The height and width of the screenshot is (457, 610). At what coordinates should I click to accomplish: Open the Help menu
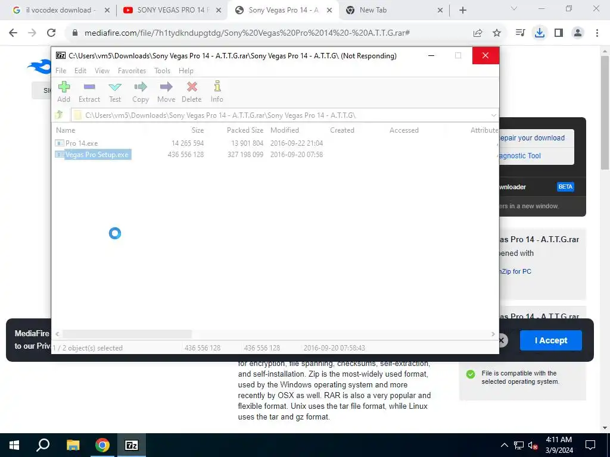tap(186, 71)
